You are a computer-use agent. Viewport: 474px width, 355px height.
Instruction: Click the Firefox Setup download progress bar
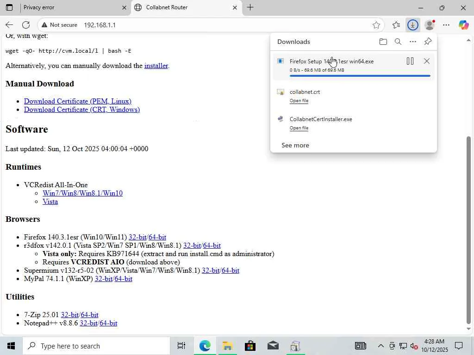(360, 76)
